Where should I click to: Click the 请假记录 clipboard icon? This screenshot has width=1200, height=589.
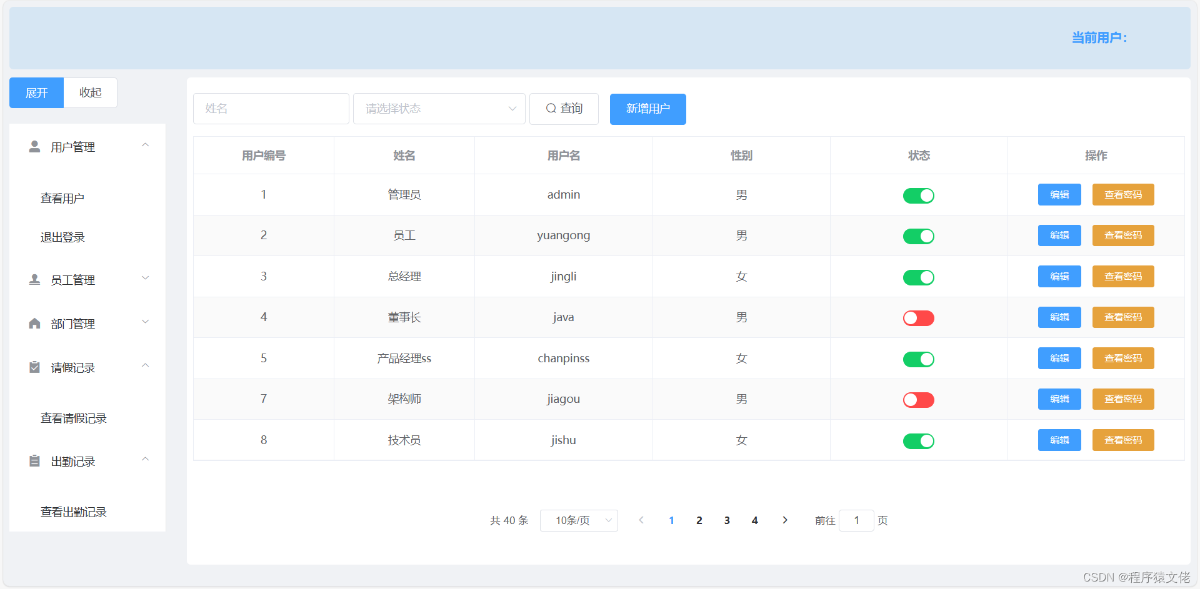click(35, 367)
